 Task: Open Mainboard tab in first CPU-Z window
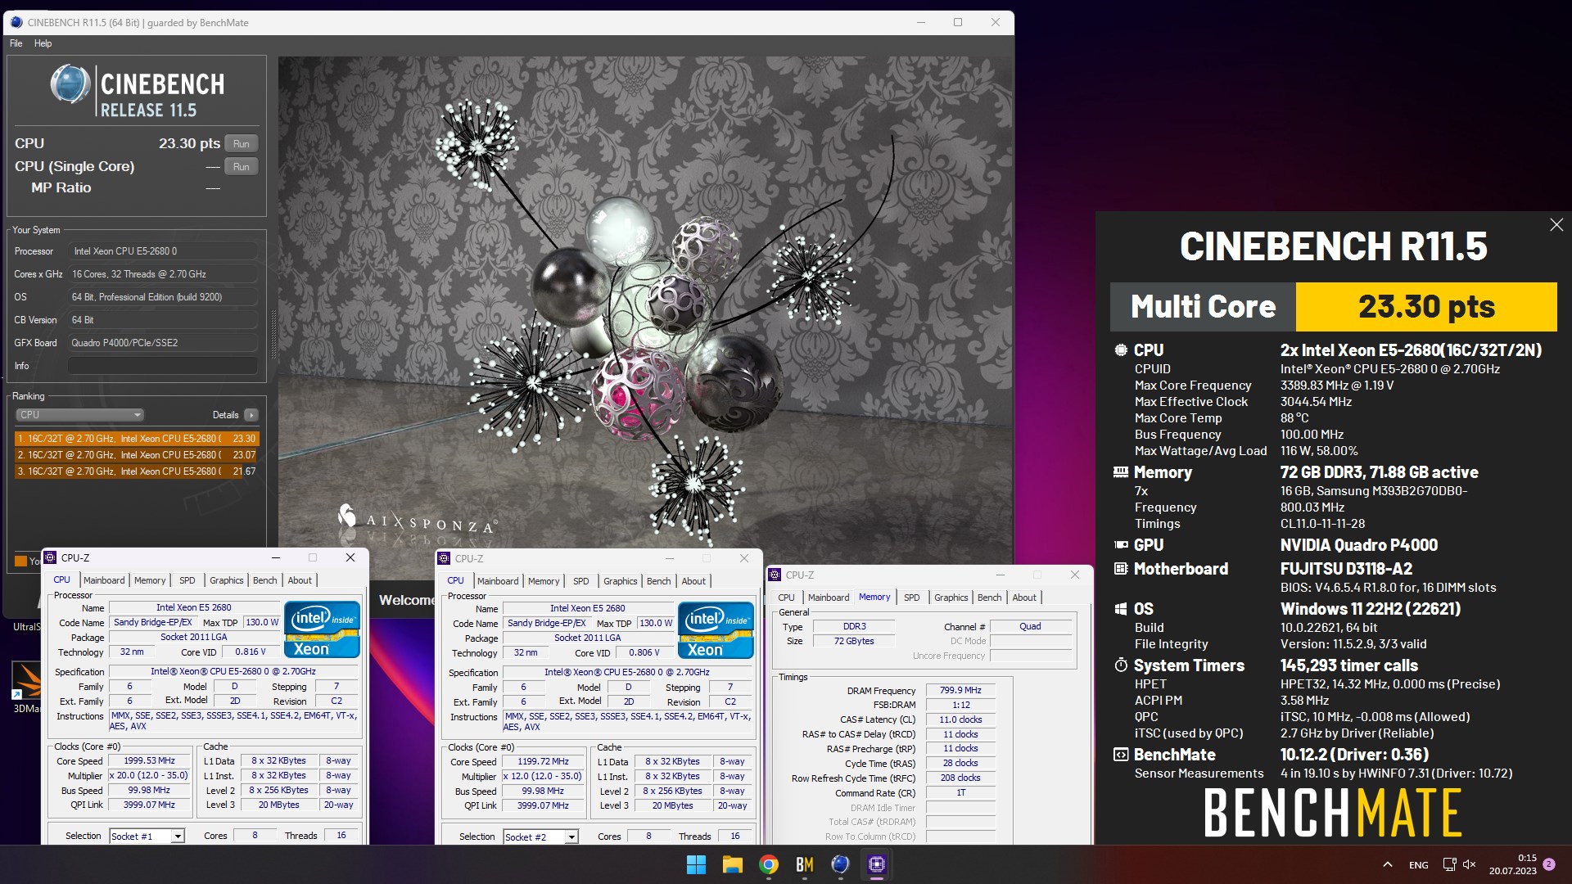pyautogui.click(x=104, y=580)
